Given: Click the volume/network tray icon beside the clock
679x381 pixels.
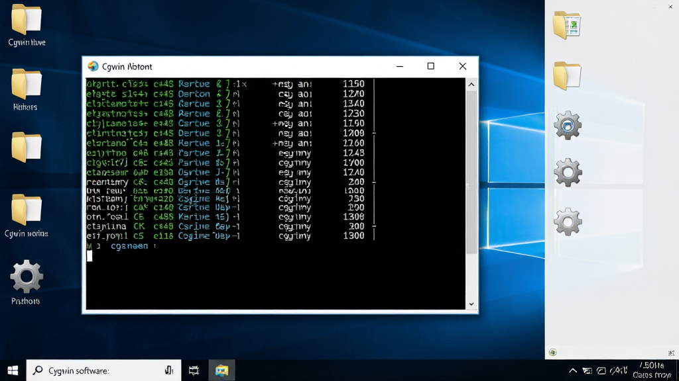Looking at the screenshot, I should click(x=619, y=370).
